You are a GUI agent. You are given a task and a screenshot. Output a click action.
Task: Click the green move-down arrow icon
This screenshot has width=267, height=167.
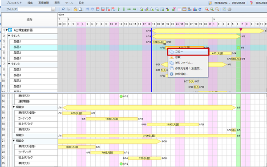pos(124,9)
